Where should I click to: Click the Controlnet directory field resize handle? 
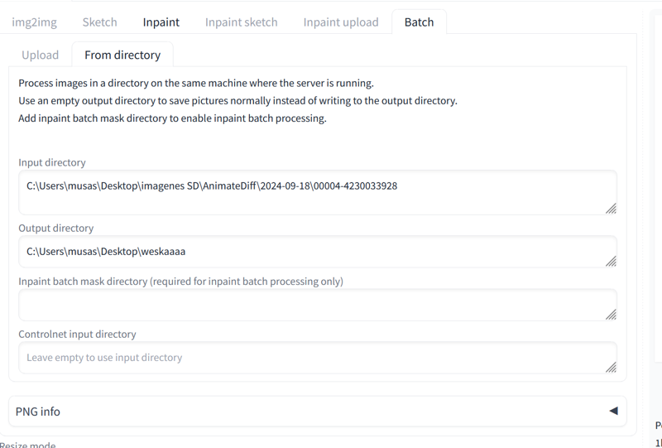pyautogui.click(x=611, y=368)
